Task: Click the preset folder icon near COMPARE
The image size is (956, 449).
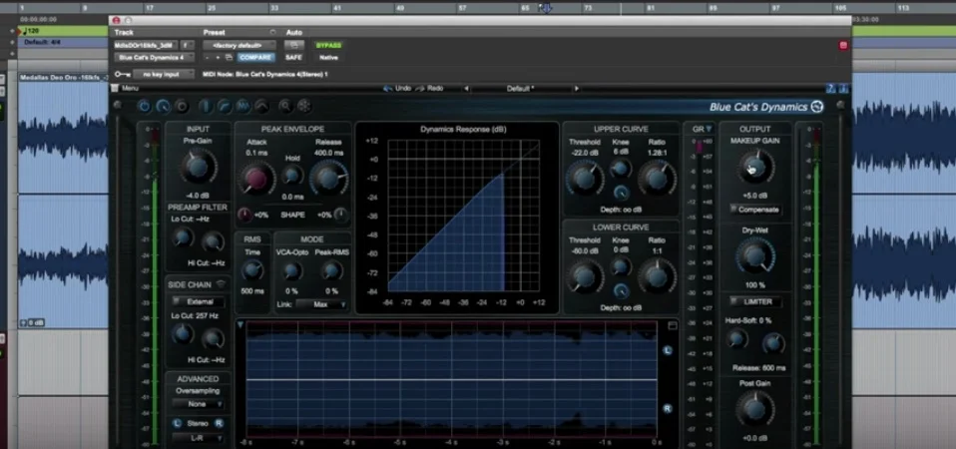Action: (229, 57)
